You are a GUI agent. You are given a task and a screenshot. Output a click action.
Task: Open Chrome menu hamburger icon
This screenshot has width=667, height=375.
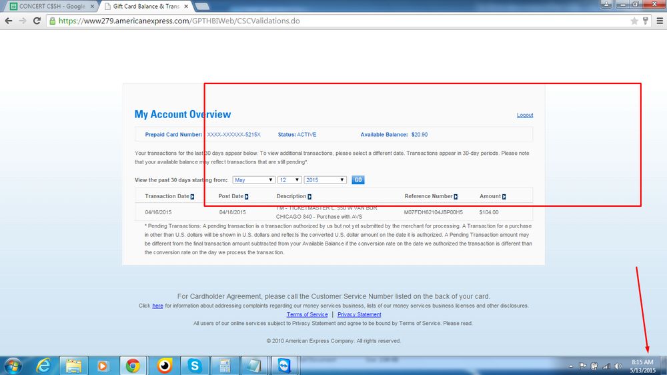point(660,21)
